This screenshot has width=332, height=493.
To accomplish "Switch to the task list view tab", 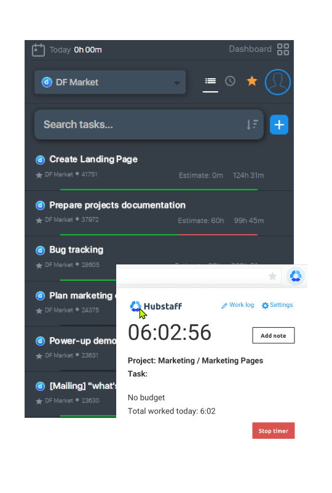I will pyautogui.click(x=210, y=81).
